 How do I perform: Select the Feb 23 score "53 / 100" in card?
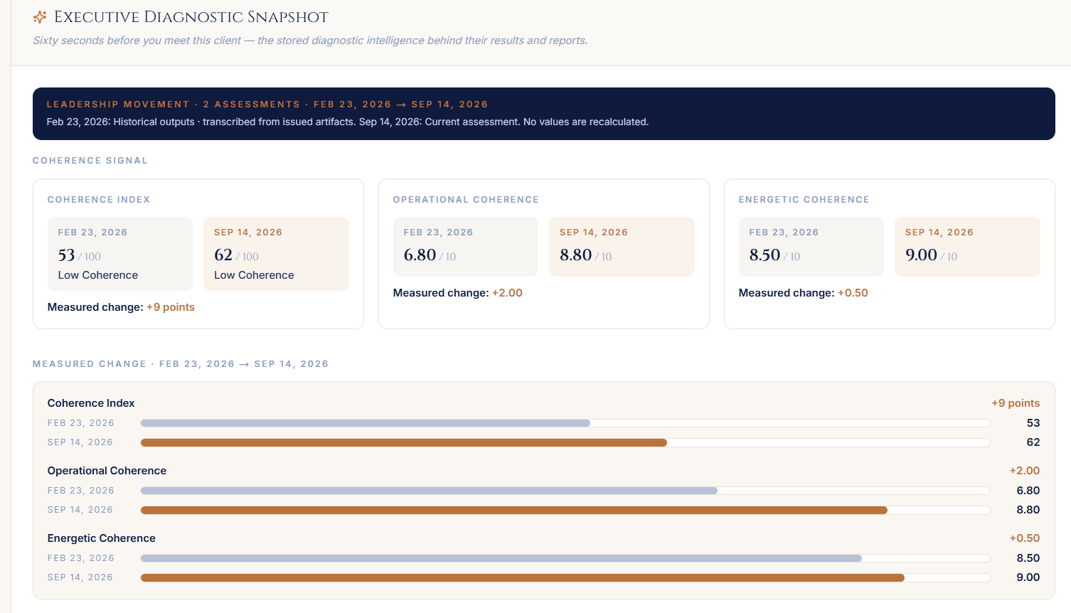[x=80, y=255]
